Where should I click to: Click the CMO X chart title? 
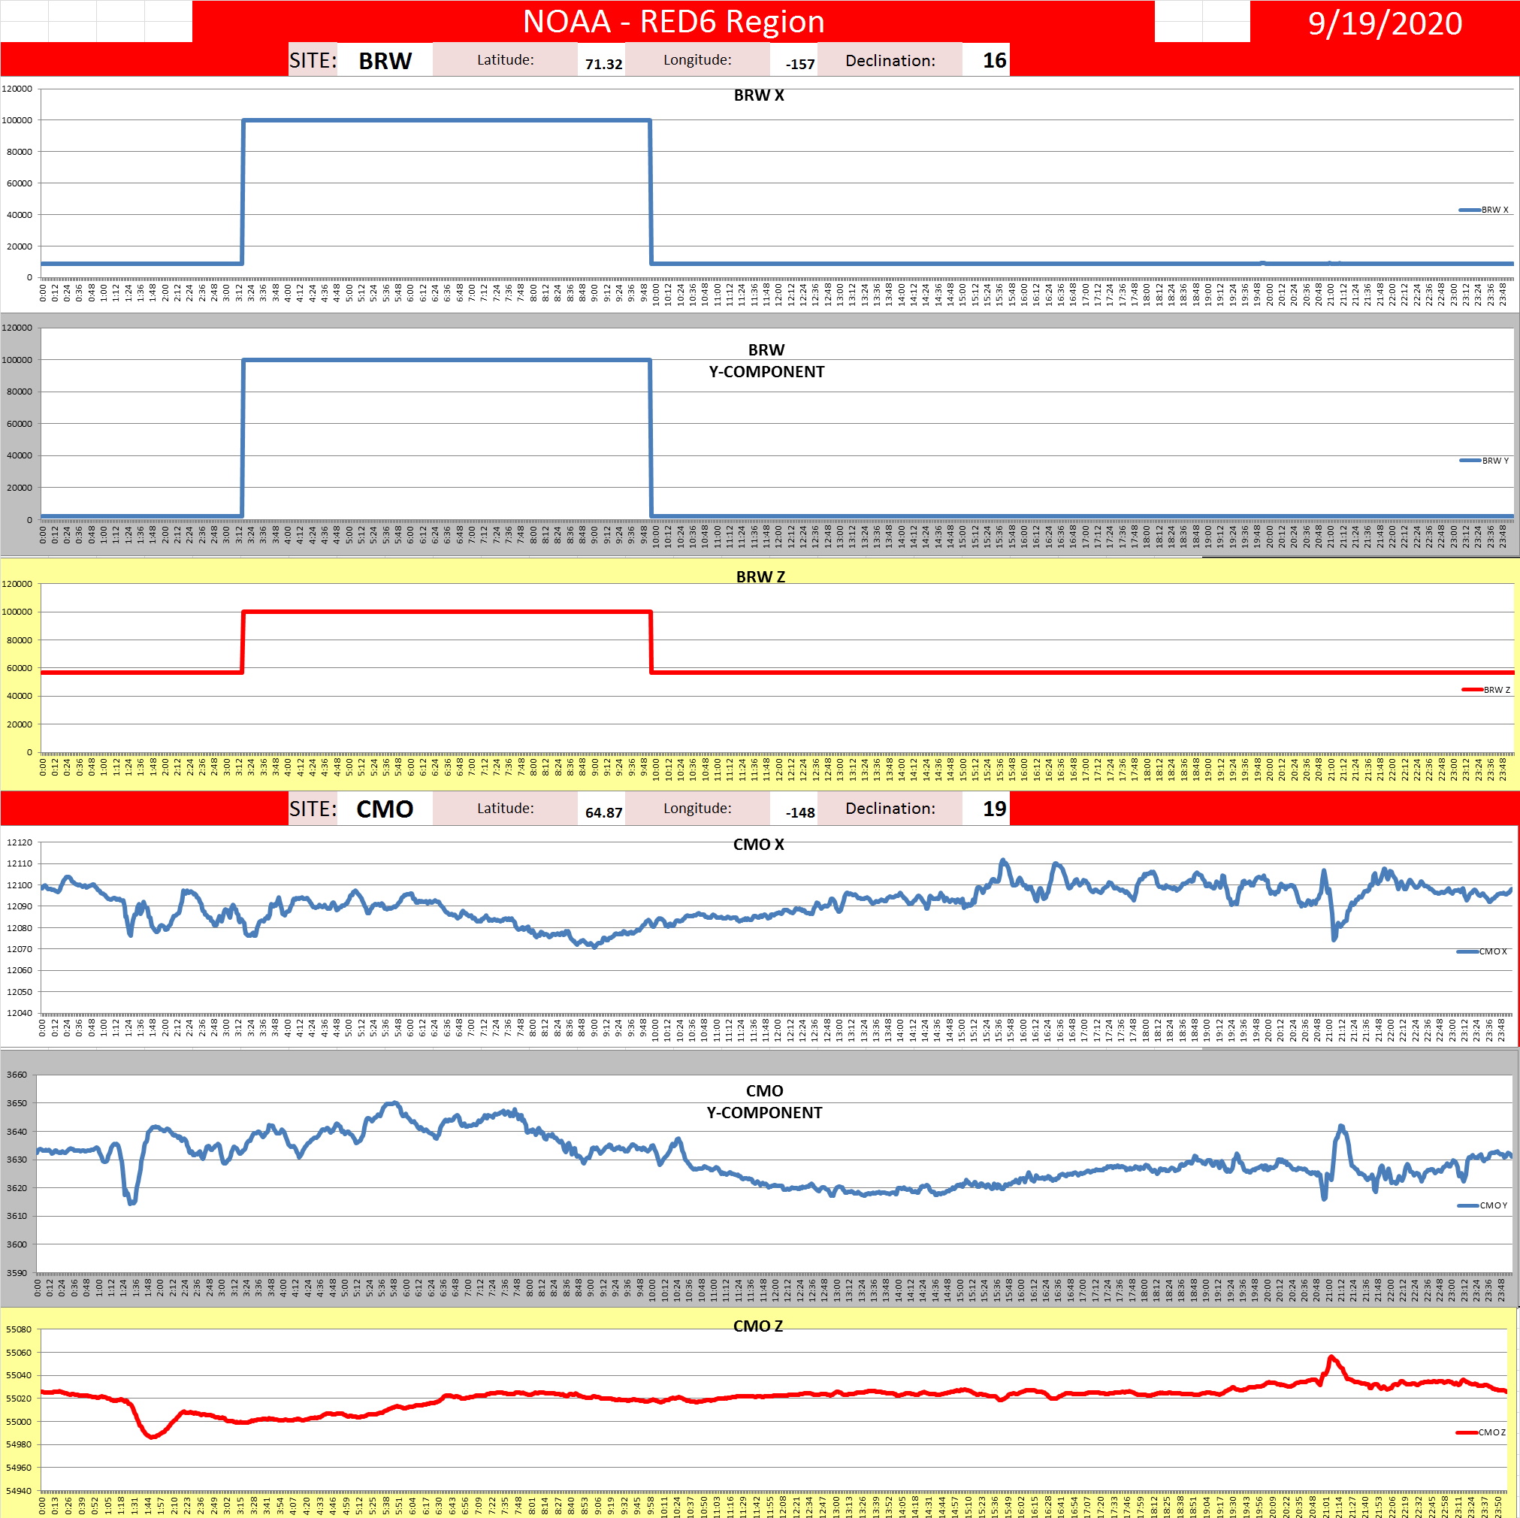pyautogui.click(x=758, y=845)
